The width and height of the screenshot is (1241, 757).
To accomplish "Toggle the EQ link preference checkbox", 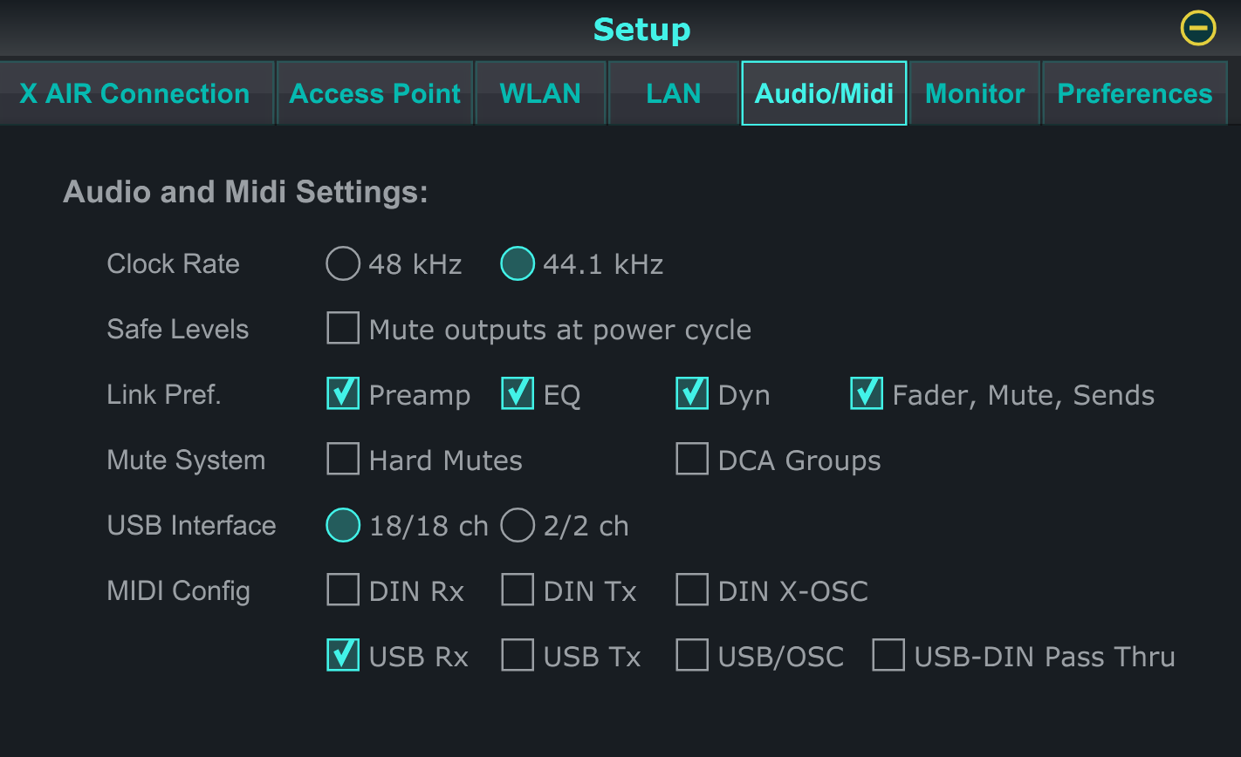I will pos(518,394).
